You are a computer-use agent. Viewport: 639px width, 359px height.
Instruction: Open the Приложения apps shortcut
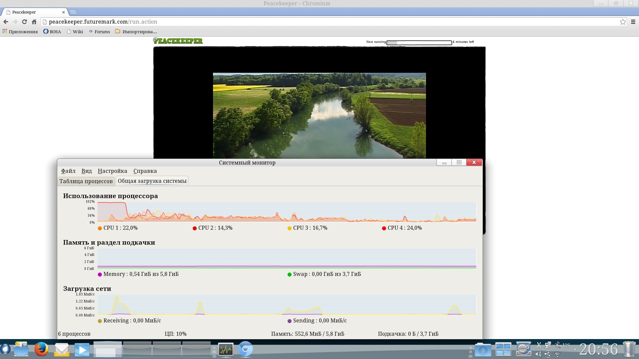coord(20,32)
